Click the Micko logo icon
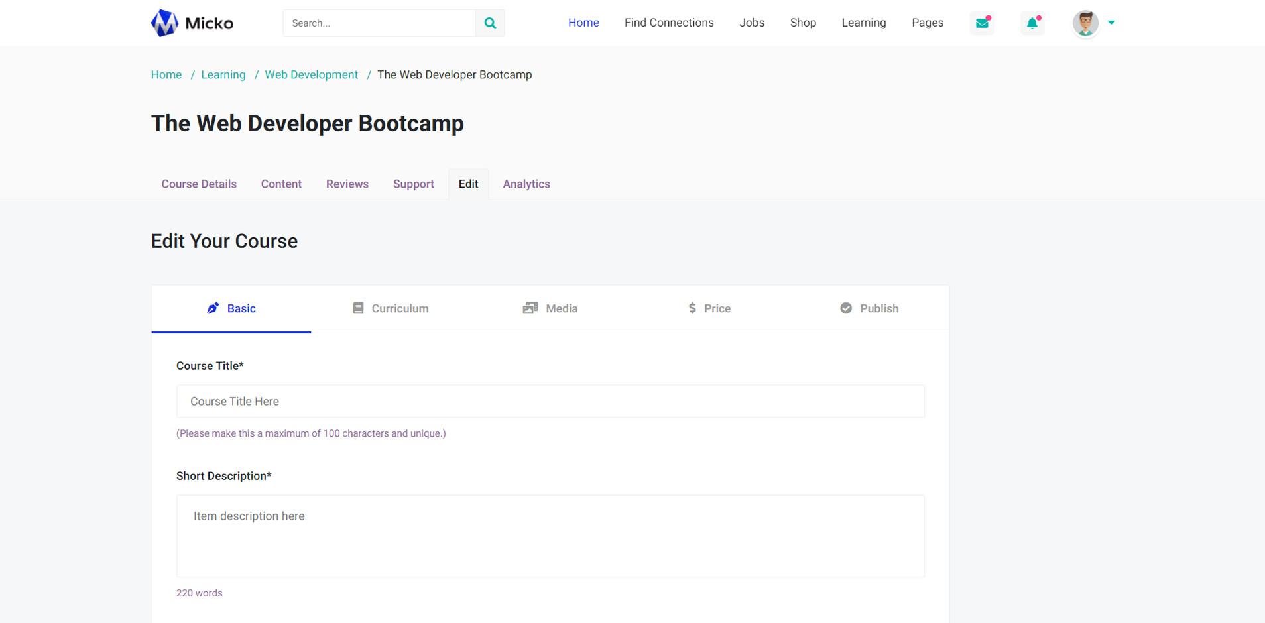 [164, 23]
